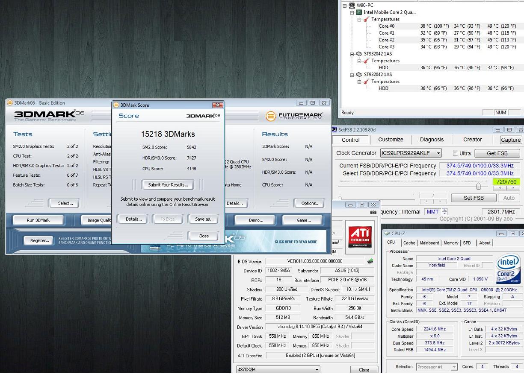The width and height of the screenshot is (524, 374).
Task: Click the left step arrow below 720/760
Action: tap(499, 188)
